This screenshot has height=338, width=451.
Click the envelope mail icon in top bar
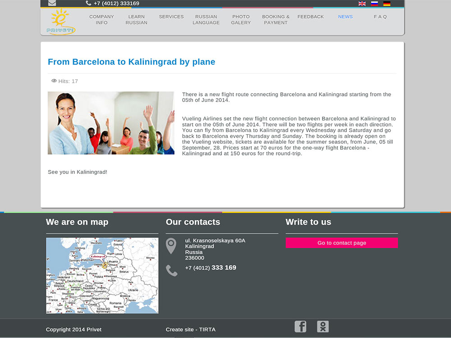[x=52, y=3]
